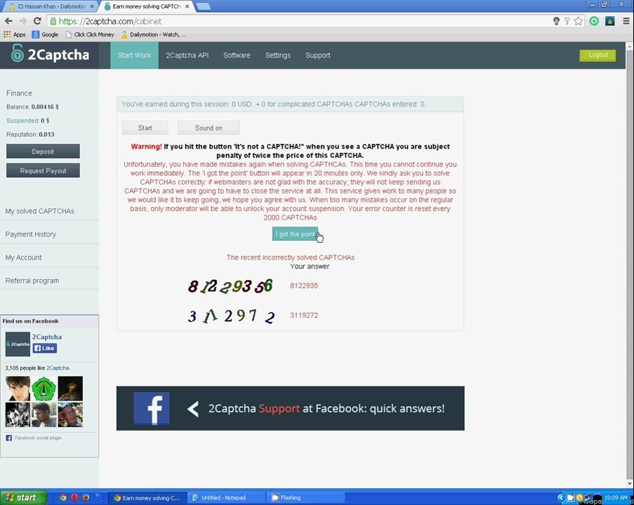Expand quick launch overflow chevron
The width and height of the screenshot is (634, 505).
[98, 495]
